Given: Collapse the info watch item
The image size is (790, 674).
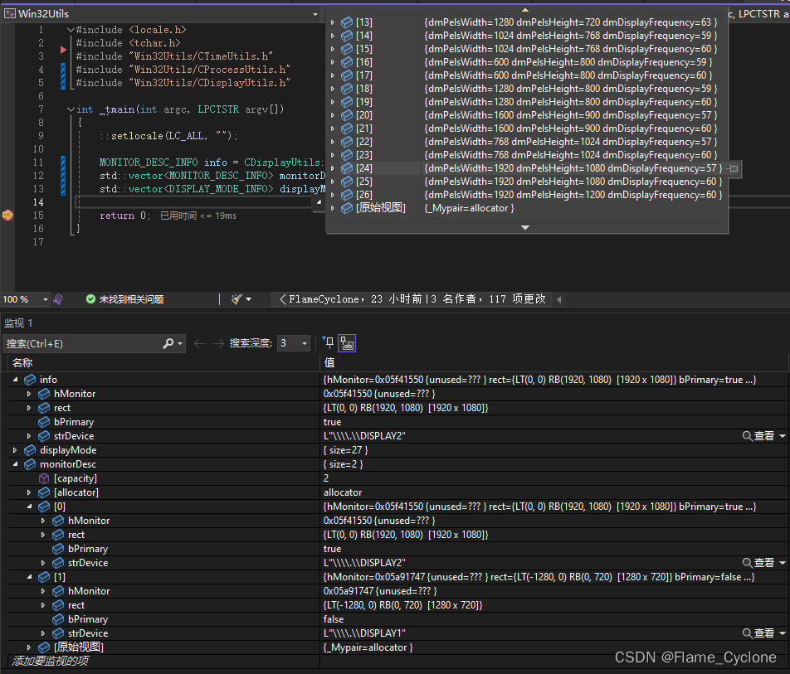Looking at the screenshot, I should (15, 380).
